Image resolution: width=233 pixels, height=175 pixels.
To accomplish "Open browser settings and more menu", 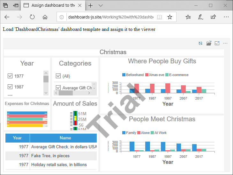I will point(226,17).
